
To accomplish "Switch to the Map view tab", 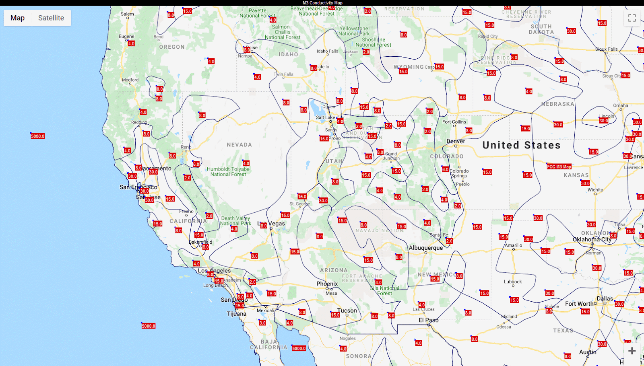I will 17,18.
